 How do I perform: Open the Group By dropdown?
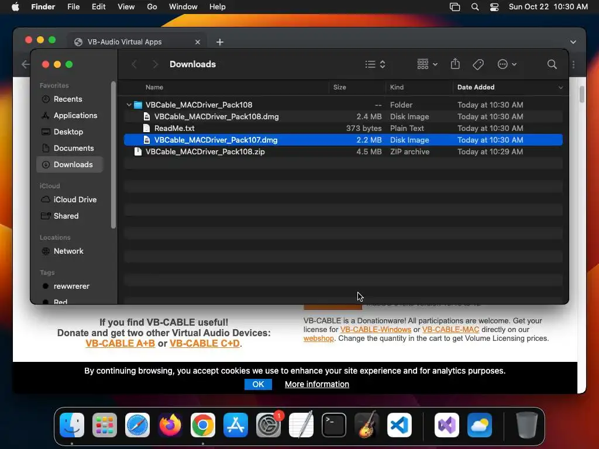tap(427, 64)
